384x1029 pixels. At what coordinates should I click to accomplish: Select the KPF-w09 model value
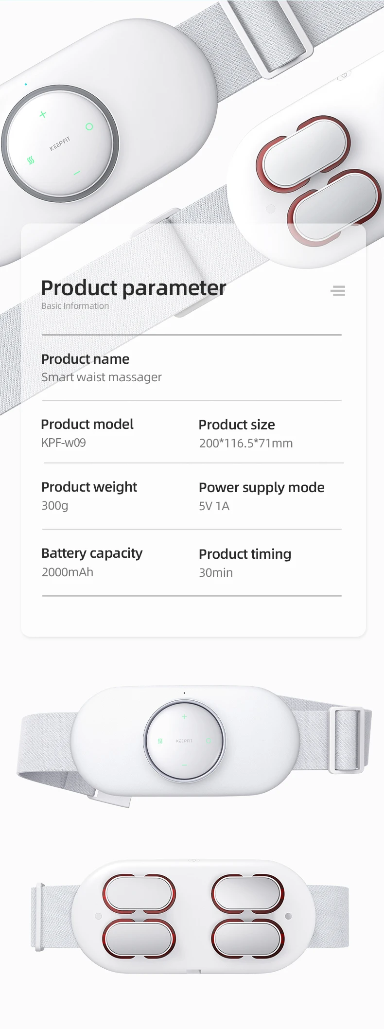coord(64,443)
